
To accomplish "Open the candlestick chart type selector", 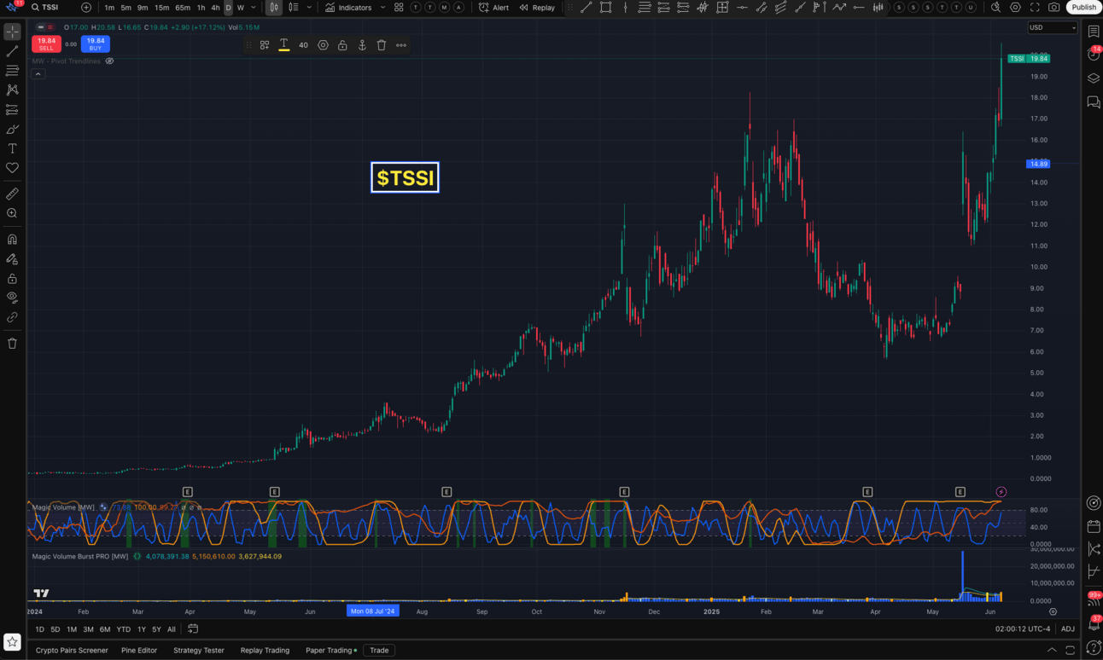I will [x=274, y=8].
